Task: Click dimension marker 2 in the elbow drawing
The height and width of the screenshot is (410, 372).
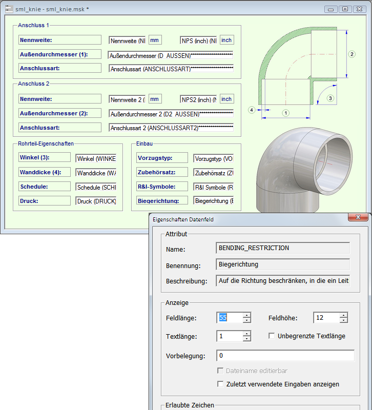Action: (352, 54)
